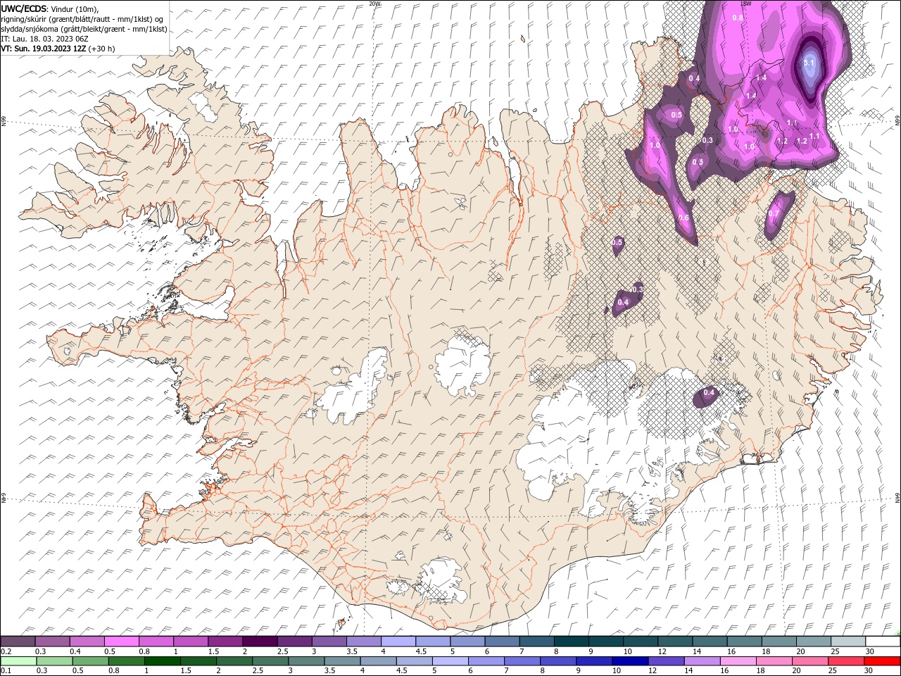Click the white Hofsjökull glacier in central Iceland
The width and height of the screenshot is (901, 676).
[462, 366]
